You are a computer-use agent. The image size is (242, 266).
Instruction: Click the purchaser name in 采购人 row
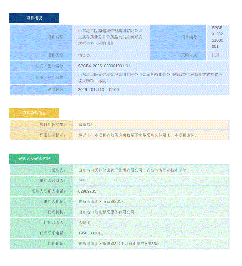pos(132,170)
